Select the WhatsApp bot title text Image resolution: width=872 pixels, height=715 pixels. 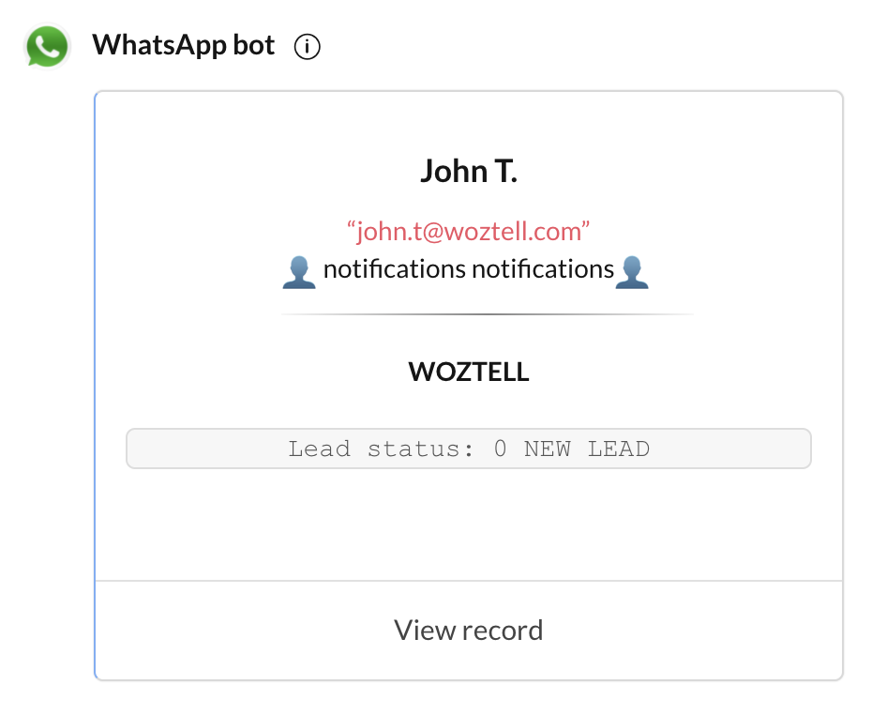pyautogui.click(x=184, y=45)
